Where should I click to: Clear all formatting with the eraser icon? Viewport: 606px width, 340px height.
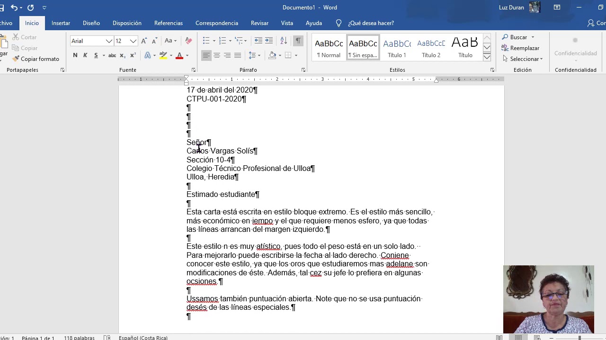pos(188,41)
